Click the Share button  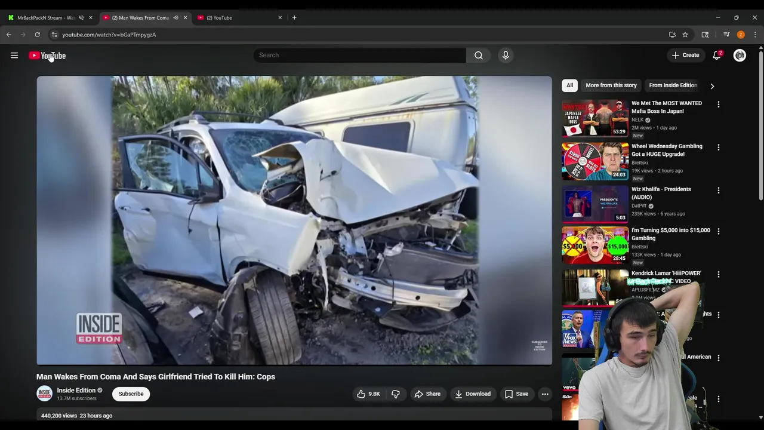click(x=427, y=394)
